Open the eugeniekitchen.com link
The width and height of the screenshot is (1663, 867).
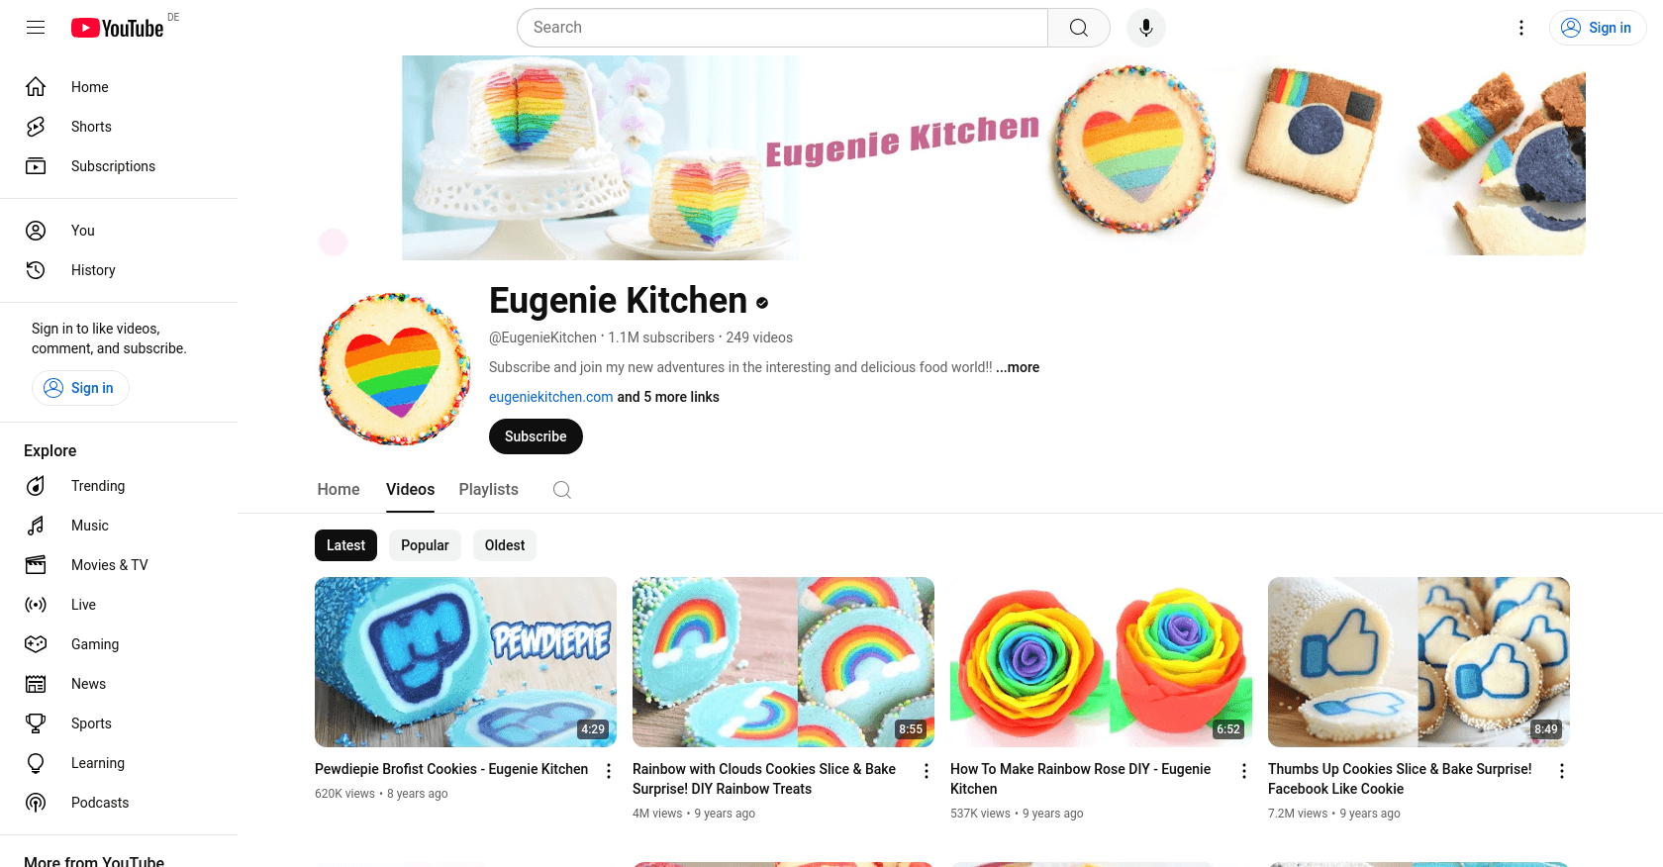pos(551,397)
